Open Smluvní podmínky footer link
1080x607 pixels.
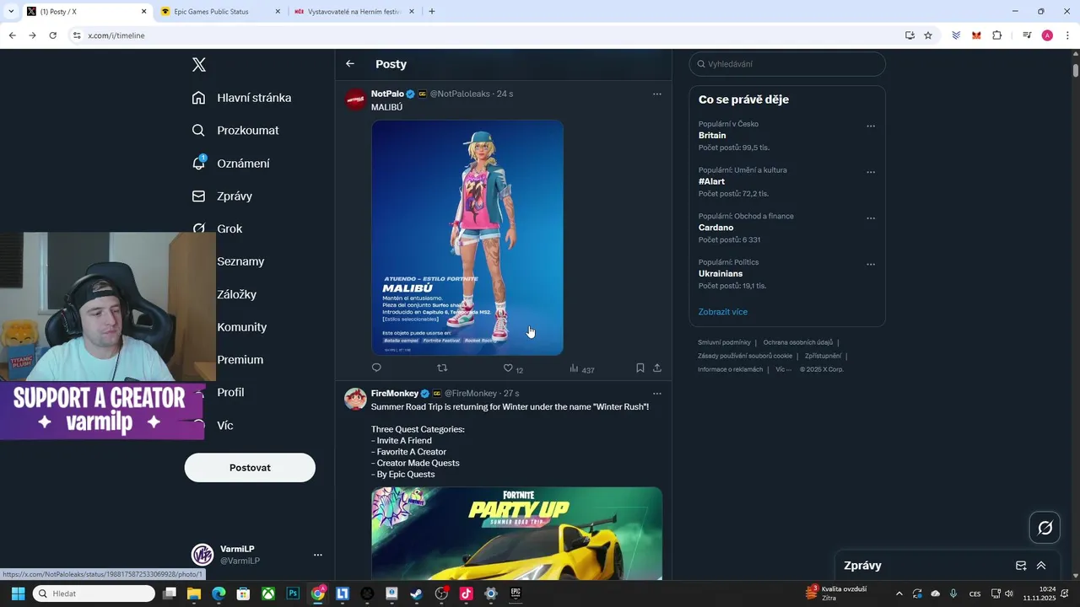tap(724, 342)
